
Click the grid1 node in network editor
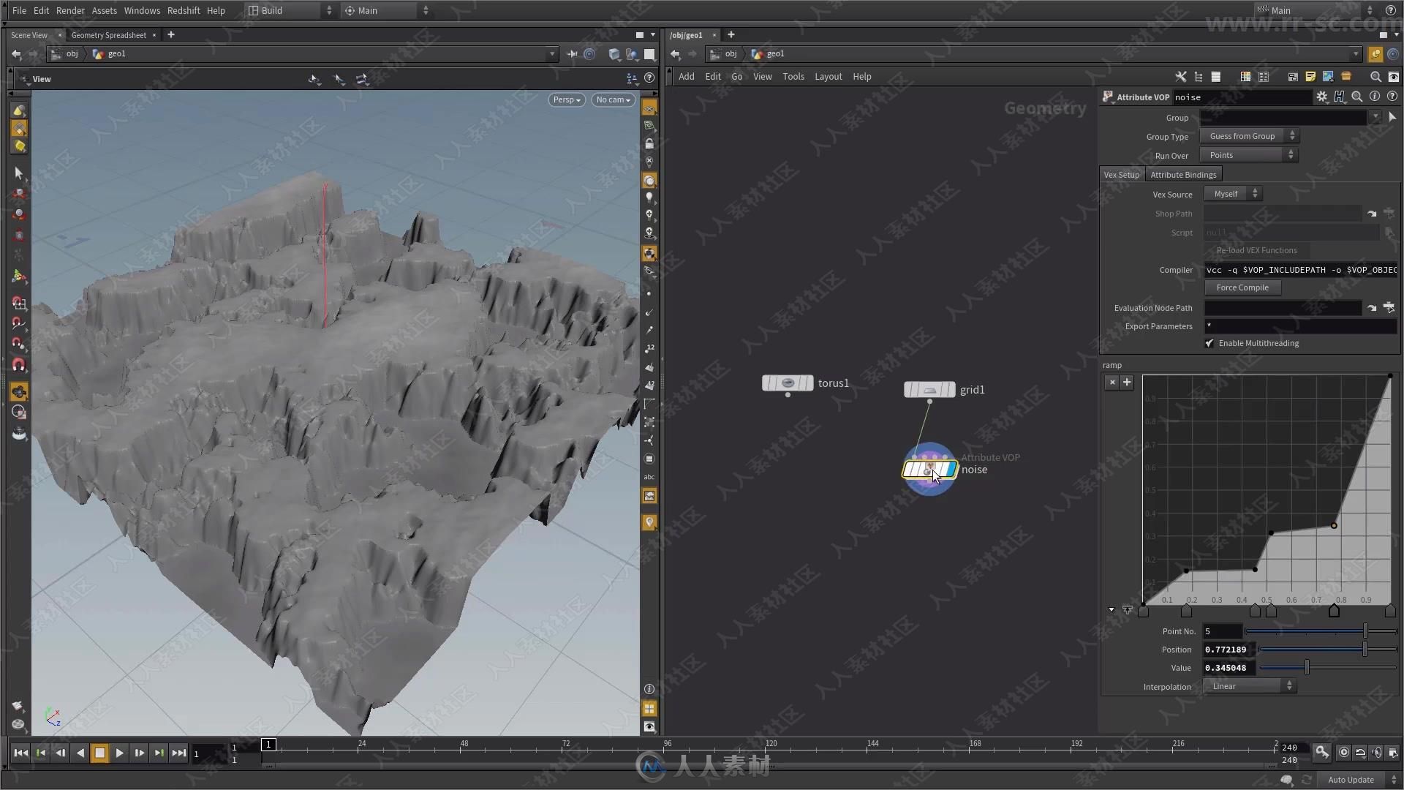[929, 388]
